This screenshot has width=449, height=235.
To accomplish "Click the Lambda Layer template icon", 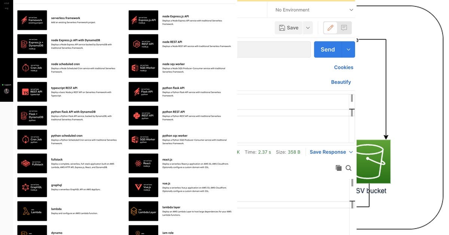I will click(143, 211).
